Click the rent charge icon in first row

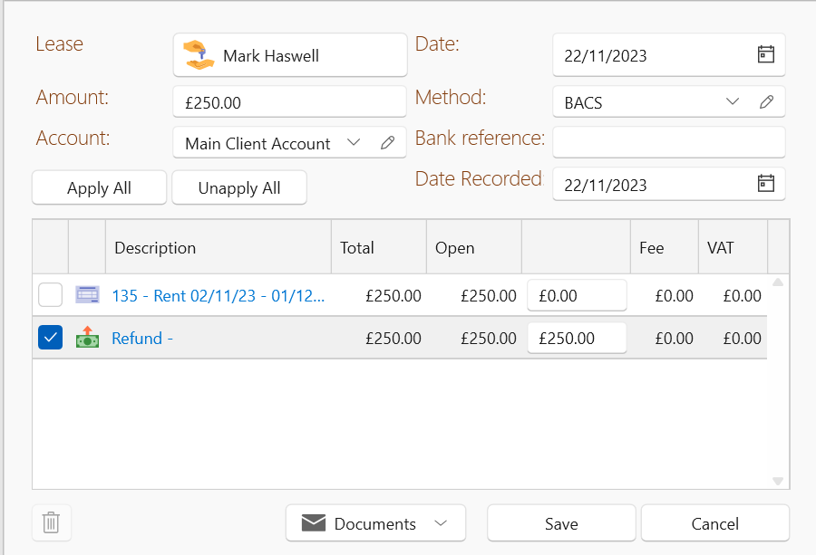(87, 295)
